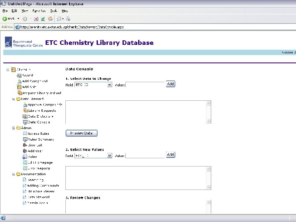Click the Approve Compounds icon
This screenshot has height=222, width=296.
click(25, 104)
